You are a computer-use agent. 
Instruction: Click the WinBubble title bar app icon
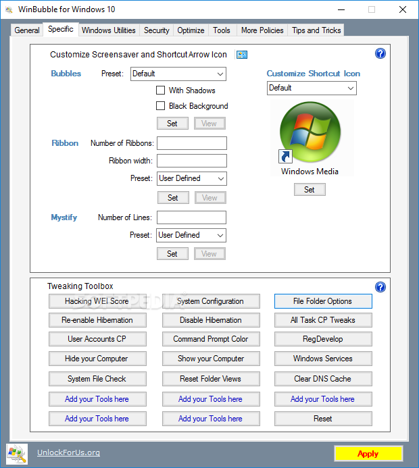click(x=9, y=9)
